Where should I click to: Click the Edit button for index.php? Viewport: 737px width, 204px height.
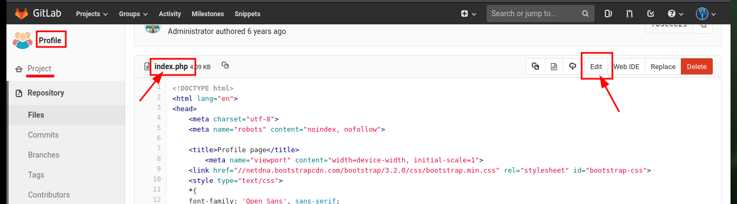click(x=596, y=66)
